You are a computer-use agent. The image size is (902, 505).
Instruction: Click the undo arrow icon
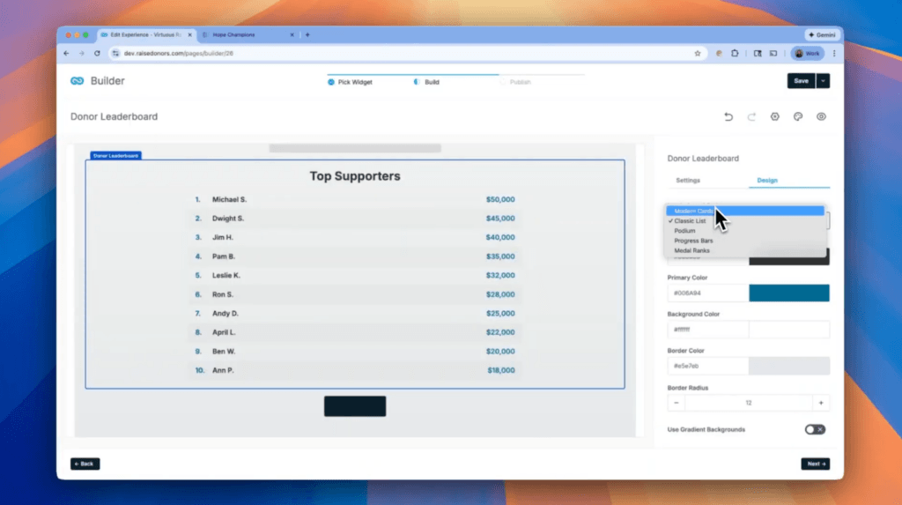tap(728, 117)
